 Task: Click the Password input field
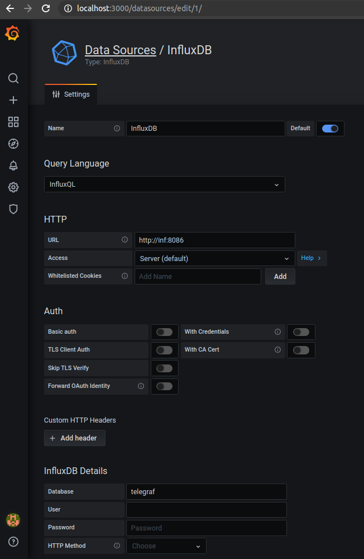point(207,528)
